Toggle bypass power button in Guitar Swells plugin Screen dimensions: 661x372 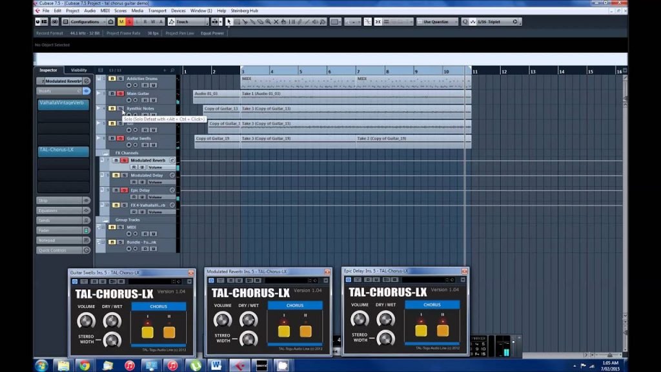point(75,282)
